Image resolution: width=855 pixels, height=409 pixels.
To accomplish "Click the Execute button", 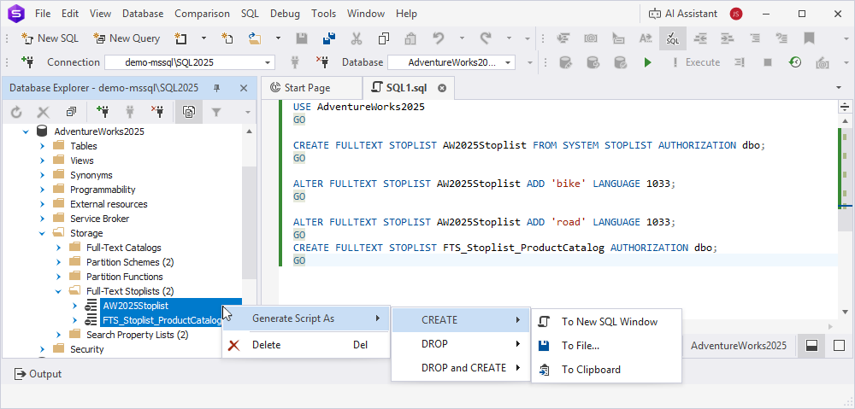I will (x=696, y=62).
